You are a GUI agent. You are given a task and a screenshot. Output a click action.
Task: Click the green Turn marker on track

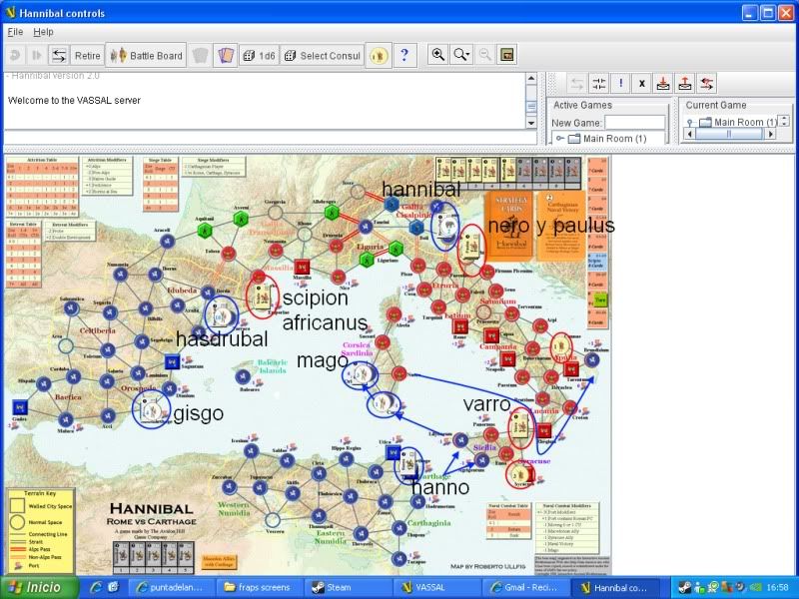click(600, 300)
